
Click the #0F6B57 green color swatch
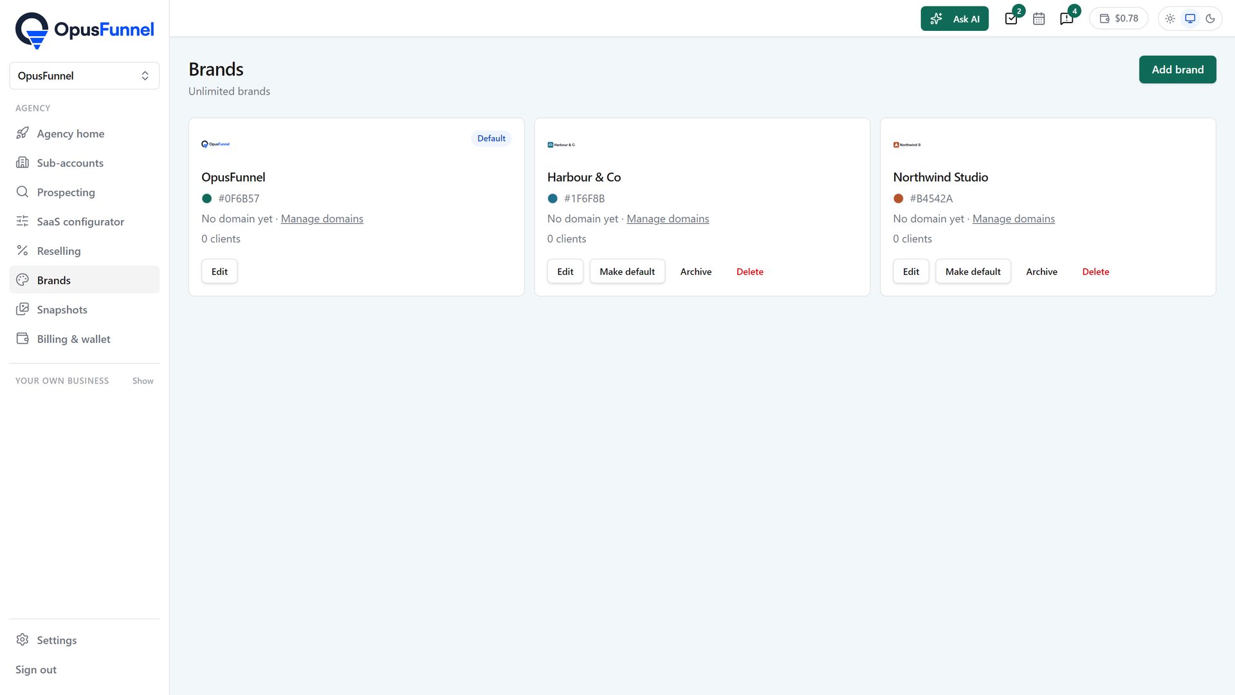[207, 199]
